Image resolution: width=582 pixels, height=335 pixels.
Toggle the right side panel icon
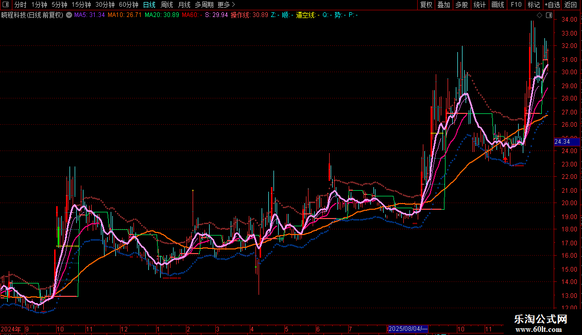[x=549, y=15]
